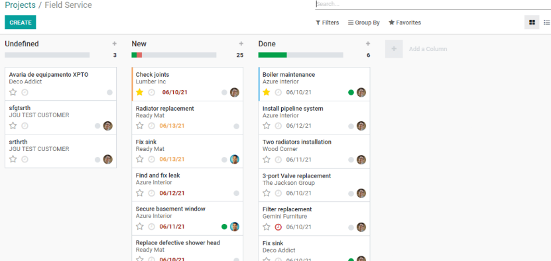
Task: Click plus icon on New column
Action: point(241,44)
